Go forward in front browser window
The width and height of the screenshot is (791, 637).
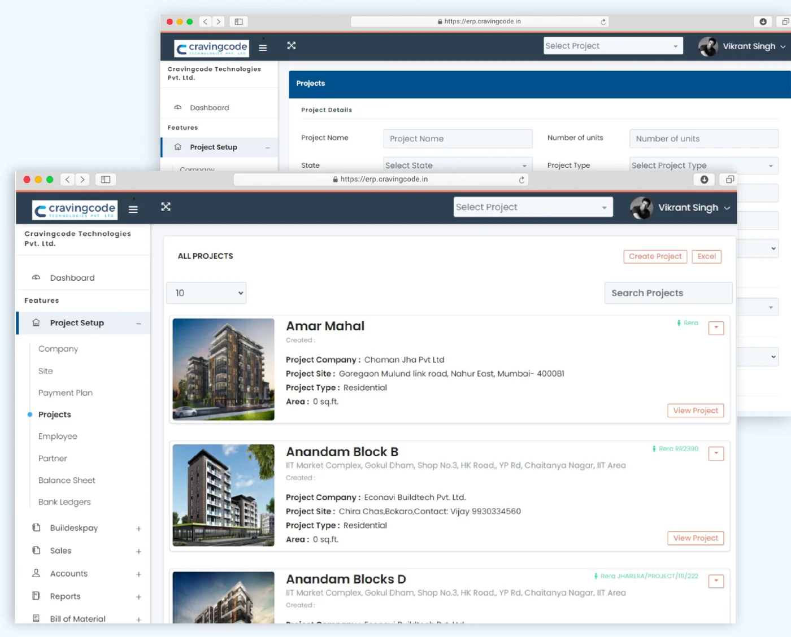pyautogui.click(x=82, y=180)
